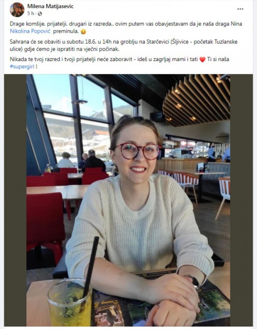Open the Milena Matijasevic author name link

(x=50, y=6)
